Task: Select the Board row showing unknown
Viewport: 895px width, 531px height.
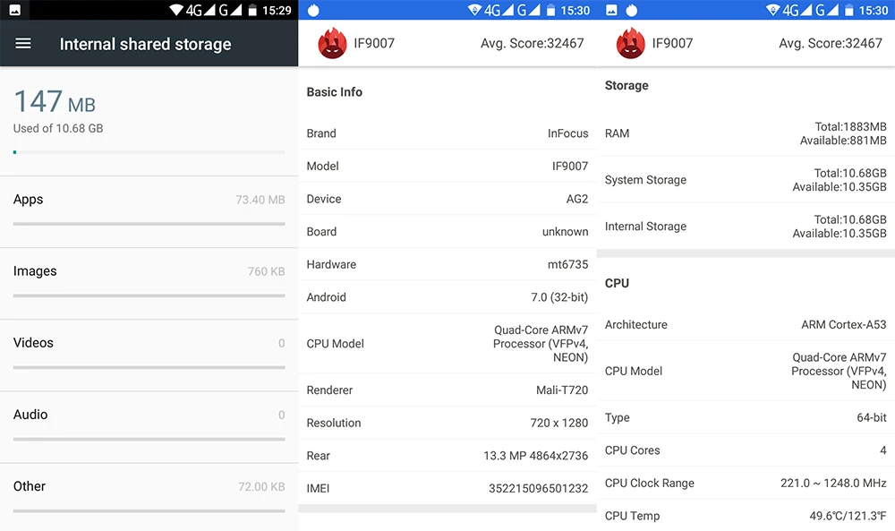Action: [x=447, y=232]
